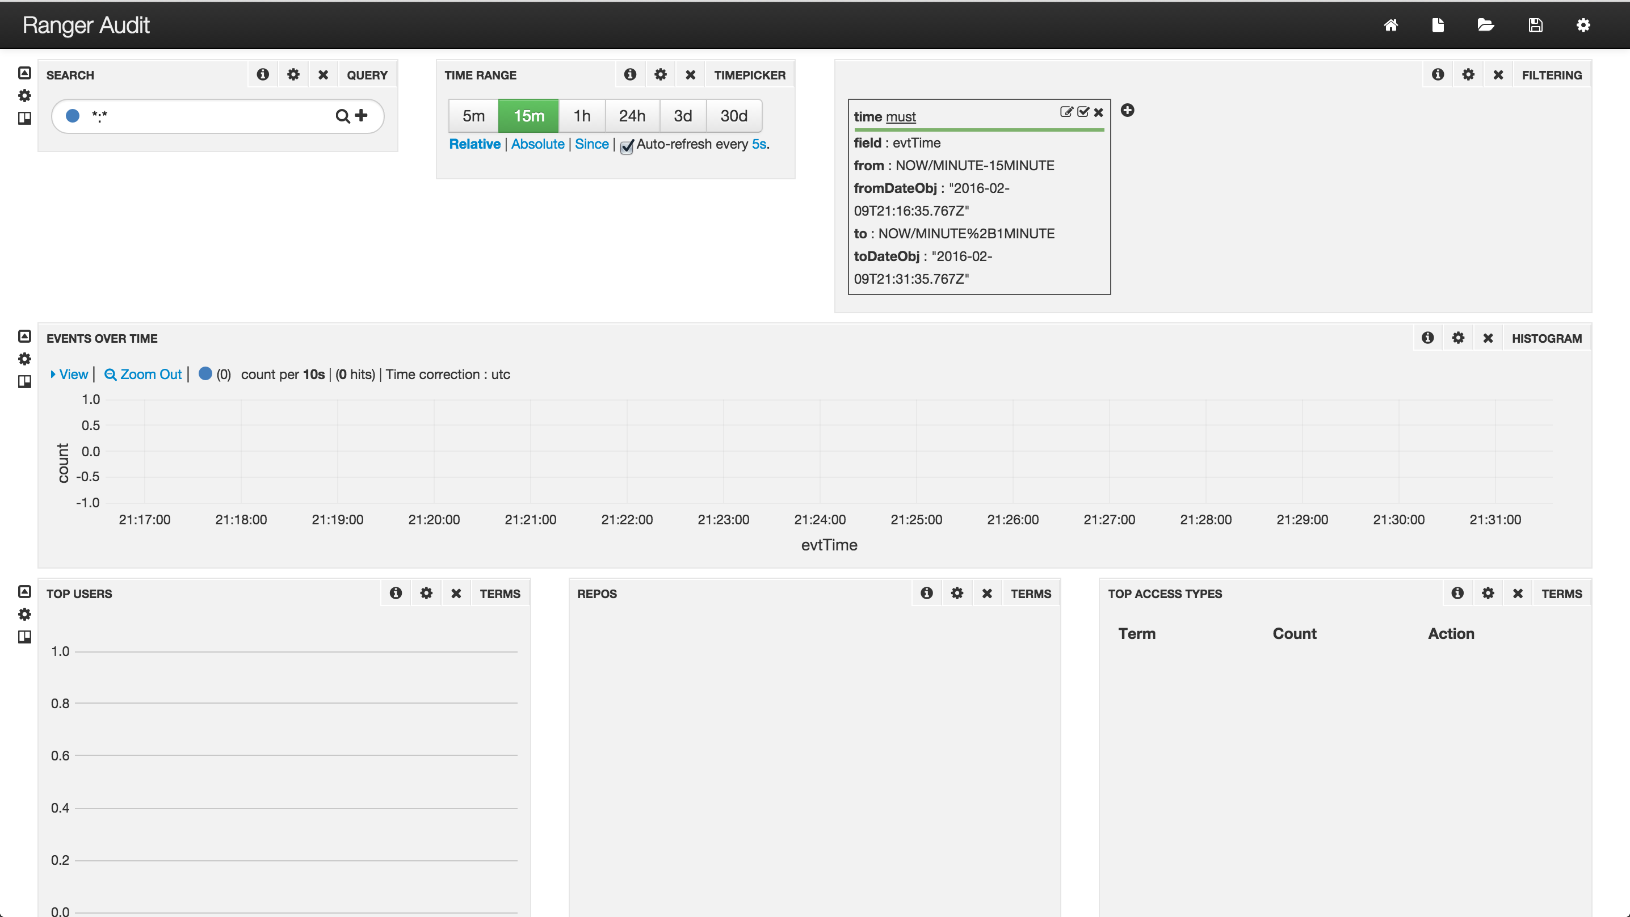Toggle the time filter checkmark icon
Screen dimensions: 1630x917
click(x=1083, y=112)
